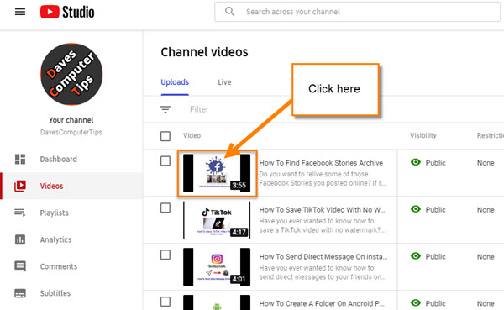Click the Videos sidebar icon
The height and width of the screenshot is (310, 504).
tap(20, 186)
